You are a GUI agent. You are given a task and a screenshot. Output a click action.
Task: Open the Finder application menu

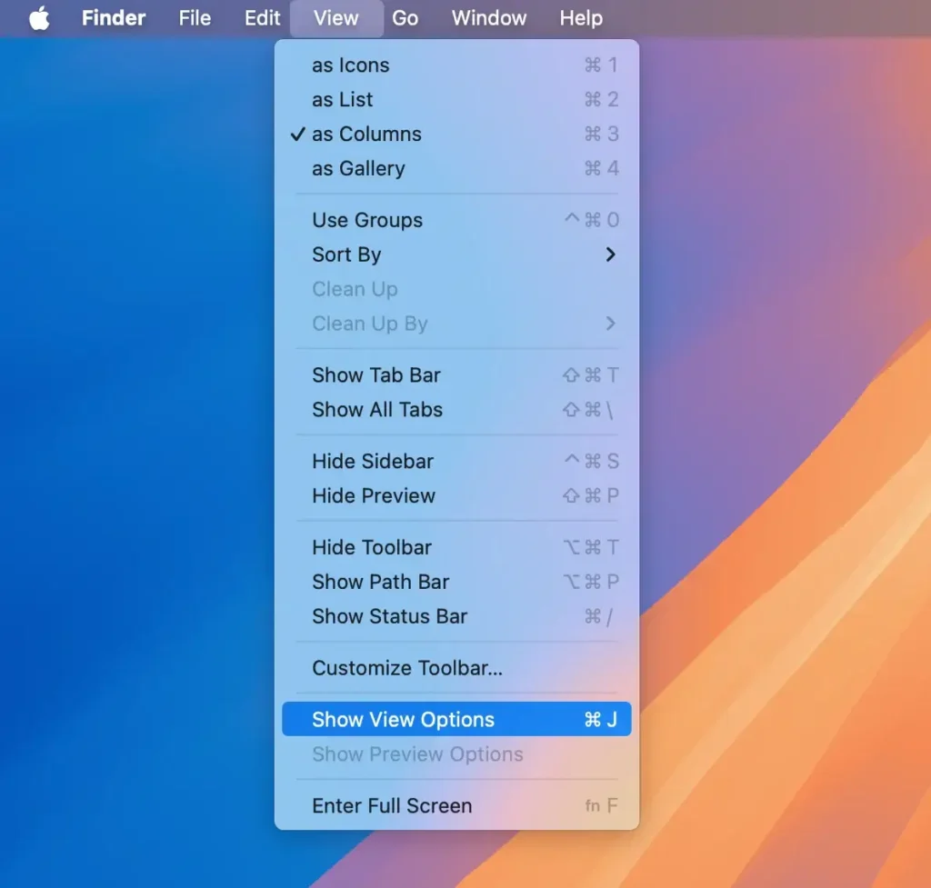tap(114, 18)
